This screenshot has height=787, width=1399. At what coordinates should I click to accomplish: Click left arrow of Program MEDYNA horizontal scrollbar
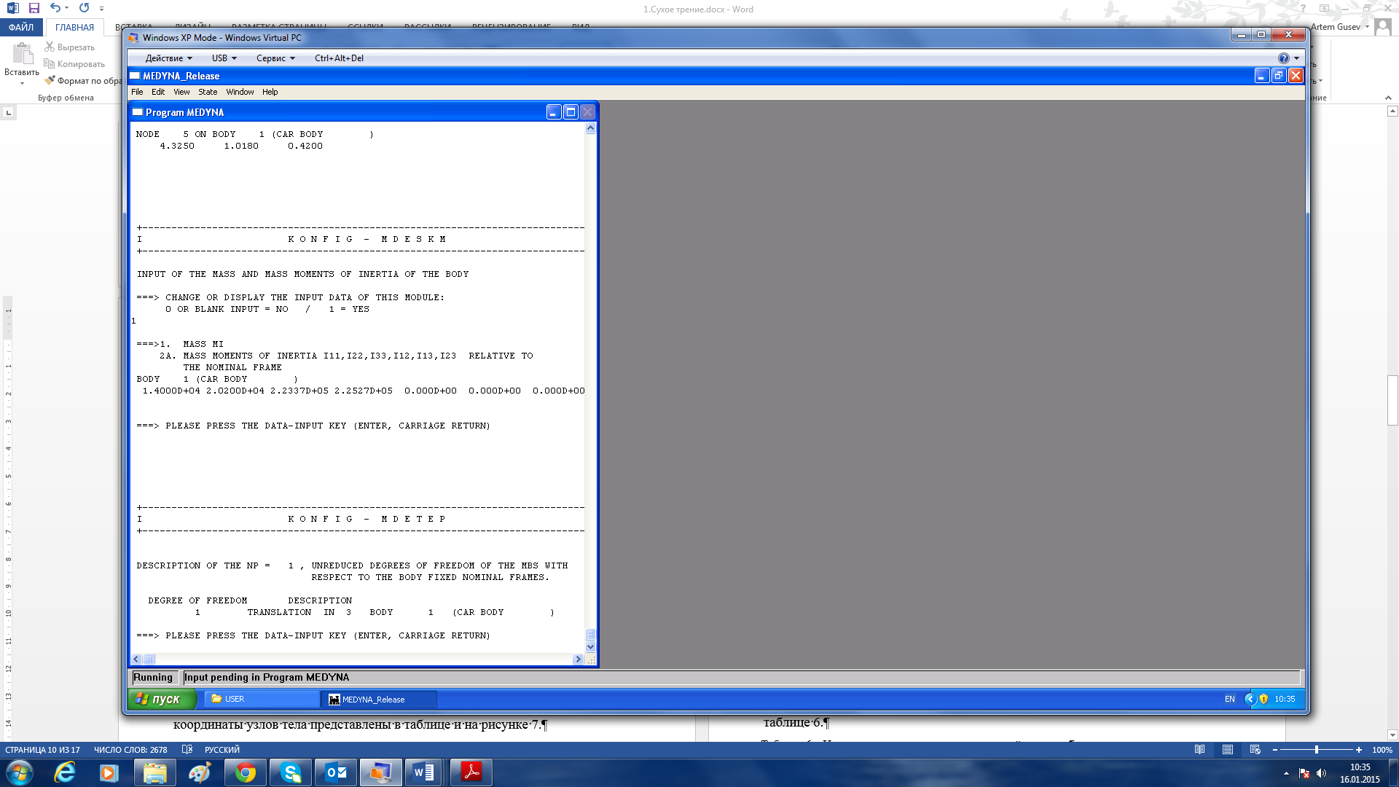point(136,659)
